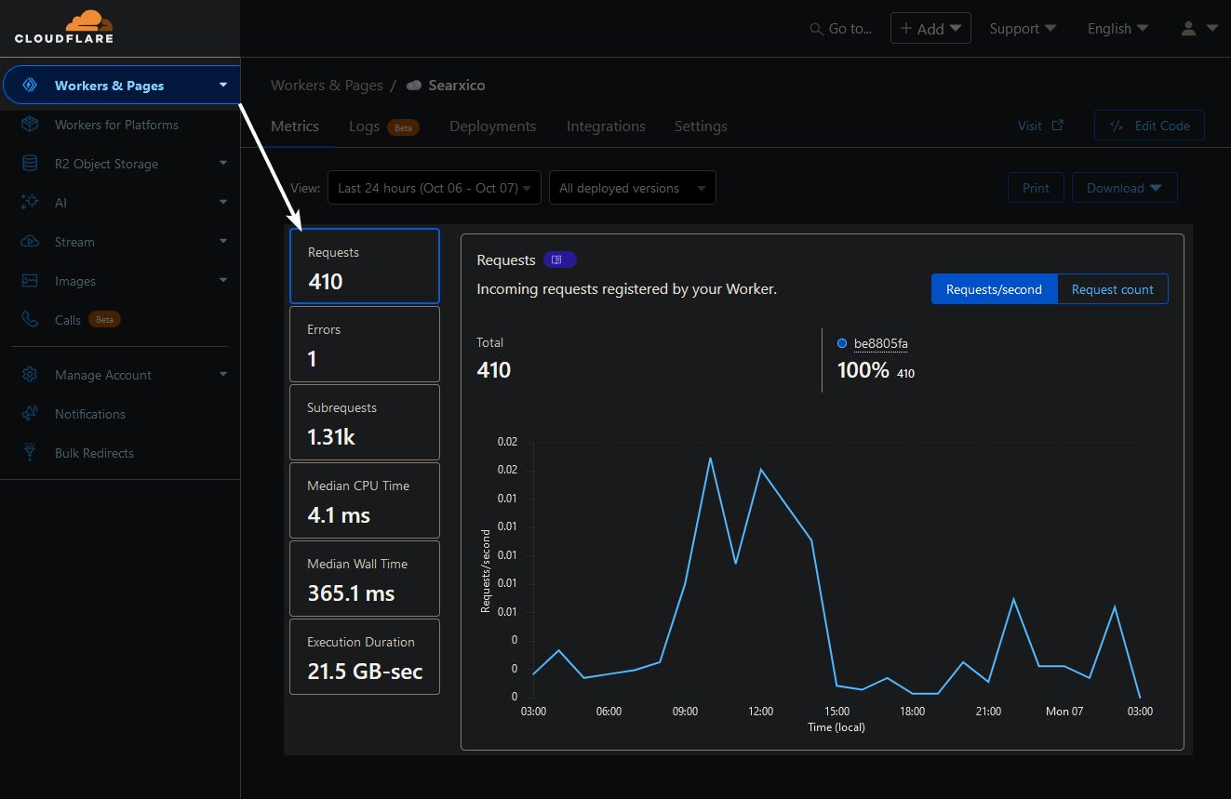Image resolution: width=1231 pixels, height=799 pixels.
Task: Switch to the Integrations tab
Action: pos(606,127)
